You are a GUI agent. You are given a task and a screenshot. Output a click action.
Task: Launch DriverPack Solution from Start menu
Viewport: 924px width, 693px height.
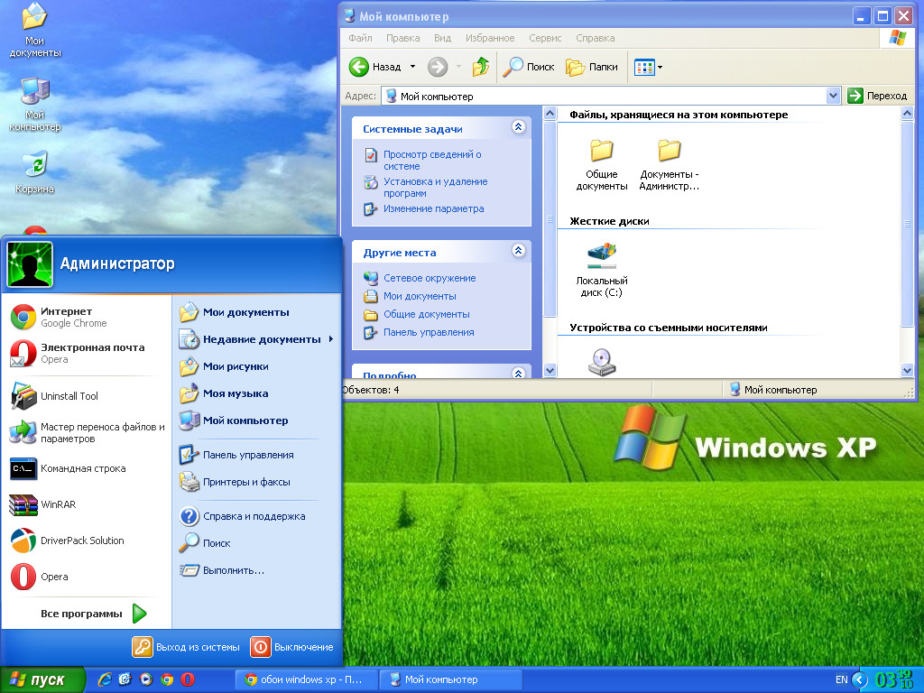[87, 541]
